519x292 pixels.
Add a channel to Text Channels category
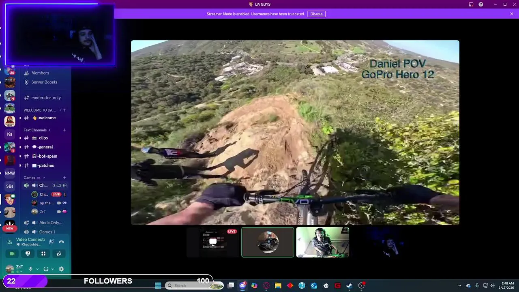coord(64,130)
